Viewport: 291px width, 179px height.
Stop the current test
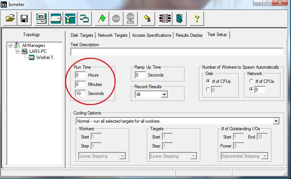pos(116,18)
